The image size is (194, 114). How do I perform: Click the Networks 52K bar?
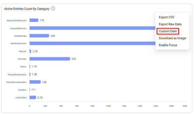(50, 59)
